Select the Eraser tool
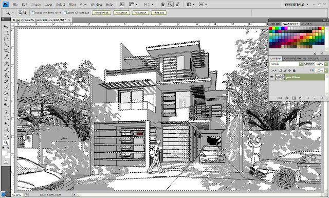 coord(6,87)
